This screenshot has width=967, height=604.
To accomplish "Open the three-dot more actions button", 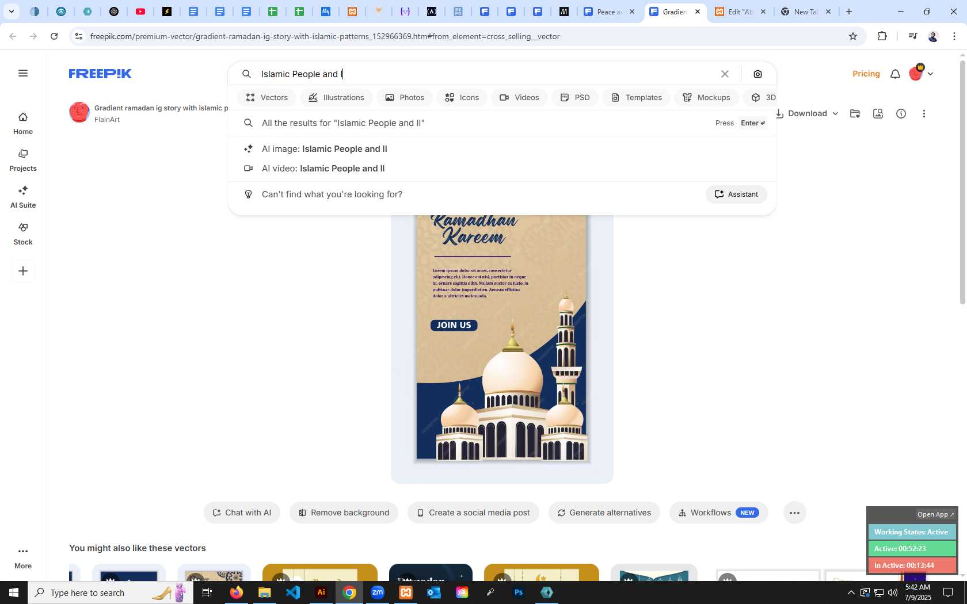I will (794, 513).
